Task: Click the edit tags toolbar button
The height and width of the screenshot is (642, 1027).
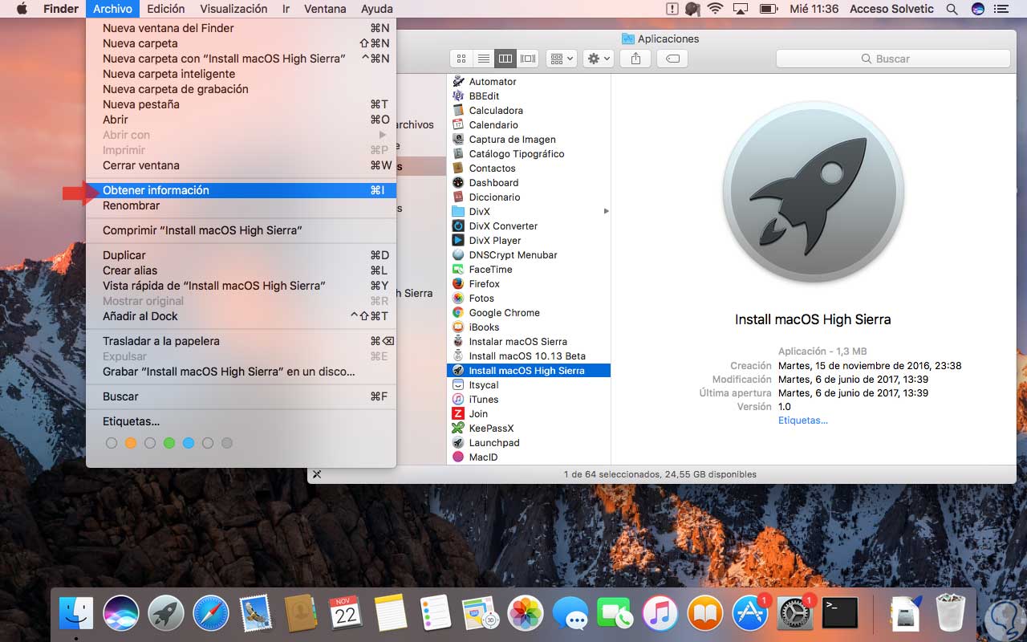Action: coord(673,59)
